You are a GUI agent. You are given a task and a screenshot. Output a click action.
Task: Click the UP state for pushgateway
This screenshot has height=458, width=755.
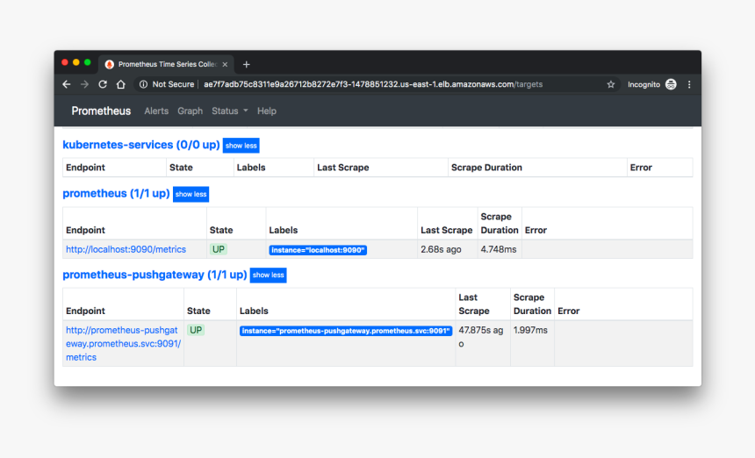pos(196,330)
